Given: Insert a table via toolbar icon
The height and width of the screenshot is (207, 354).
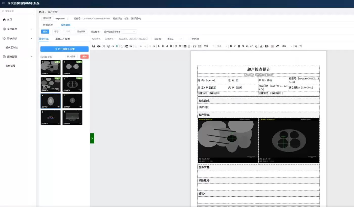Looking at the screenshot, I should [185, 46].
